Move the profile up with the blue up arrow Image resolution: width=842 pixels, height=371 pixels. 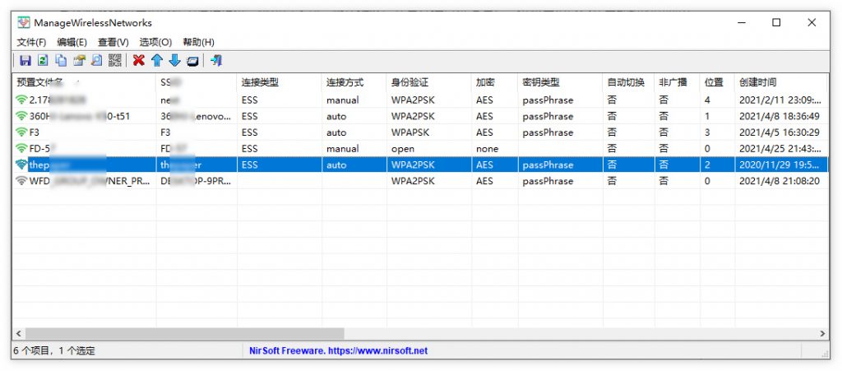tap(156, 60)
